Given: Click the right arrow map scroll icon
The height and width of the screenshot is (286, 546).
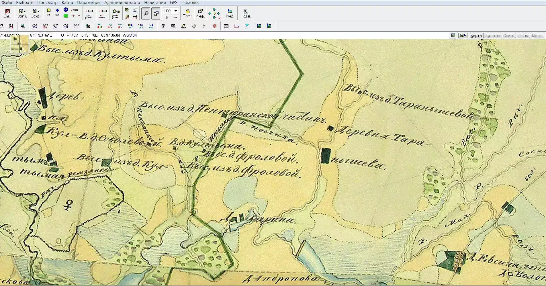Looking at the screenshot, I should (219, 13).
